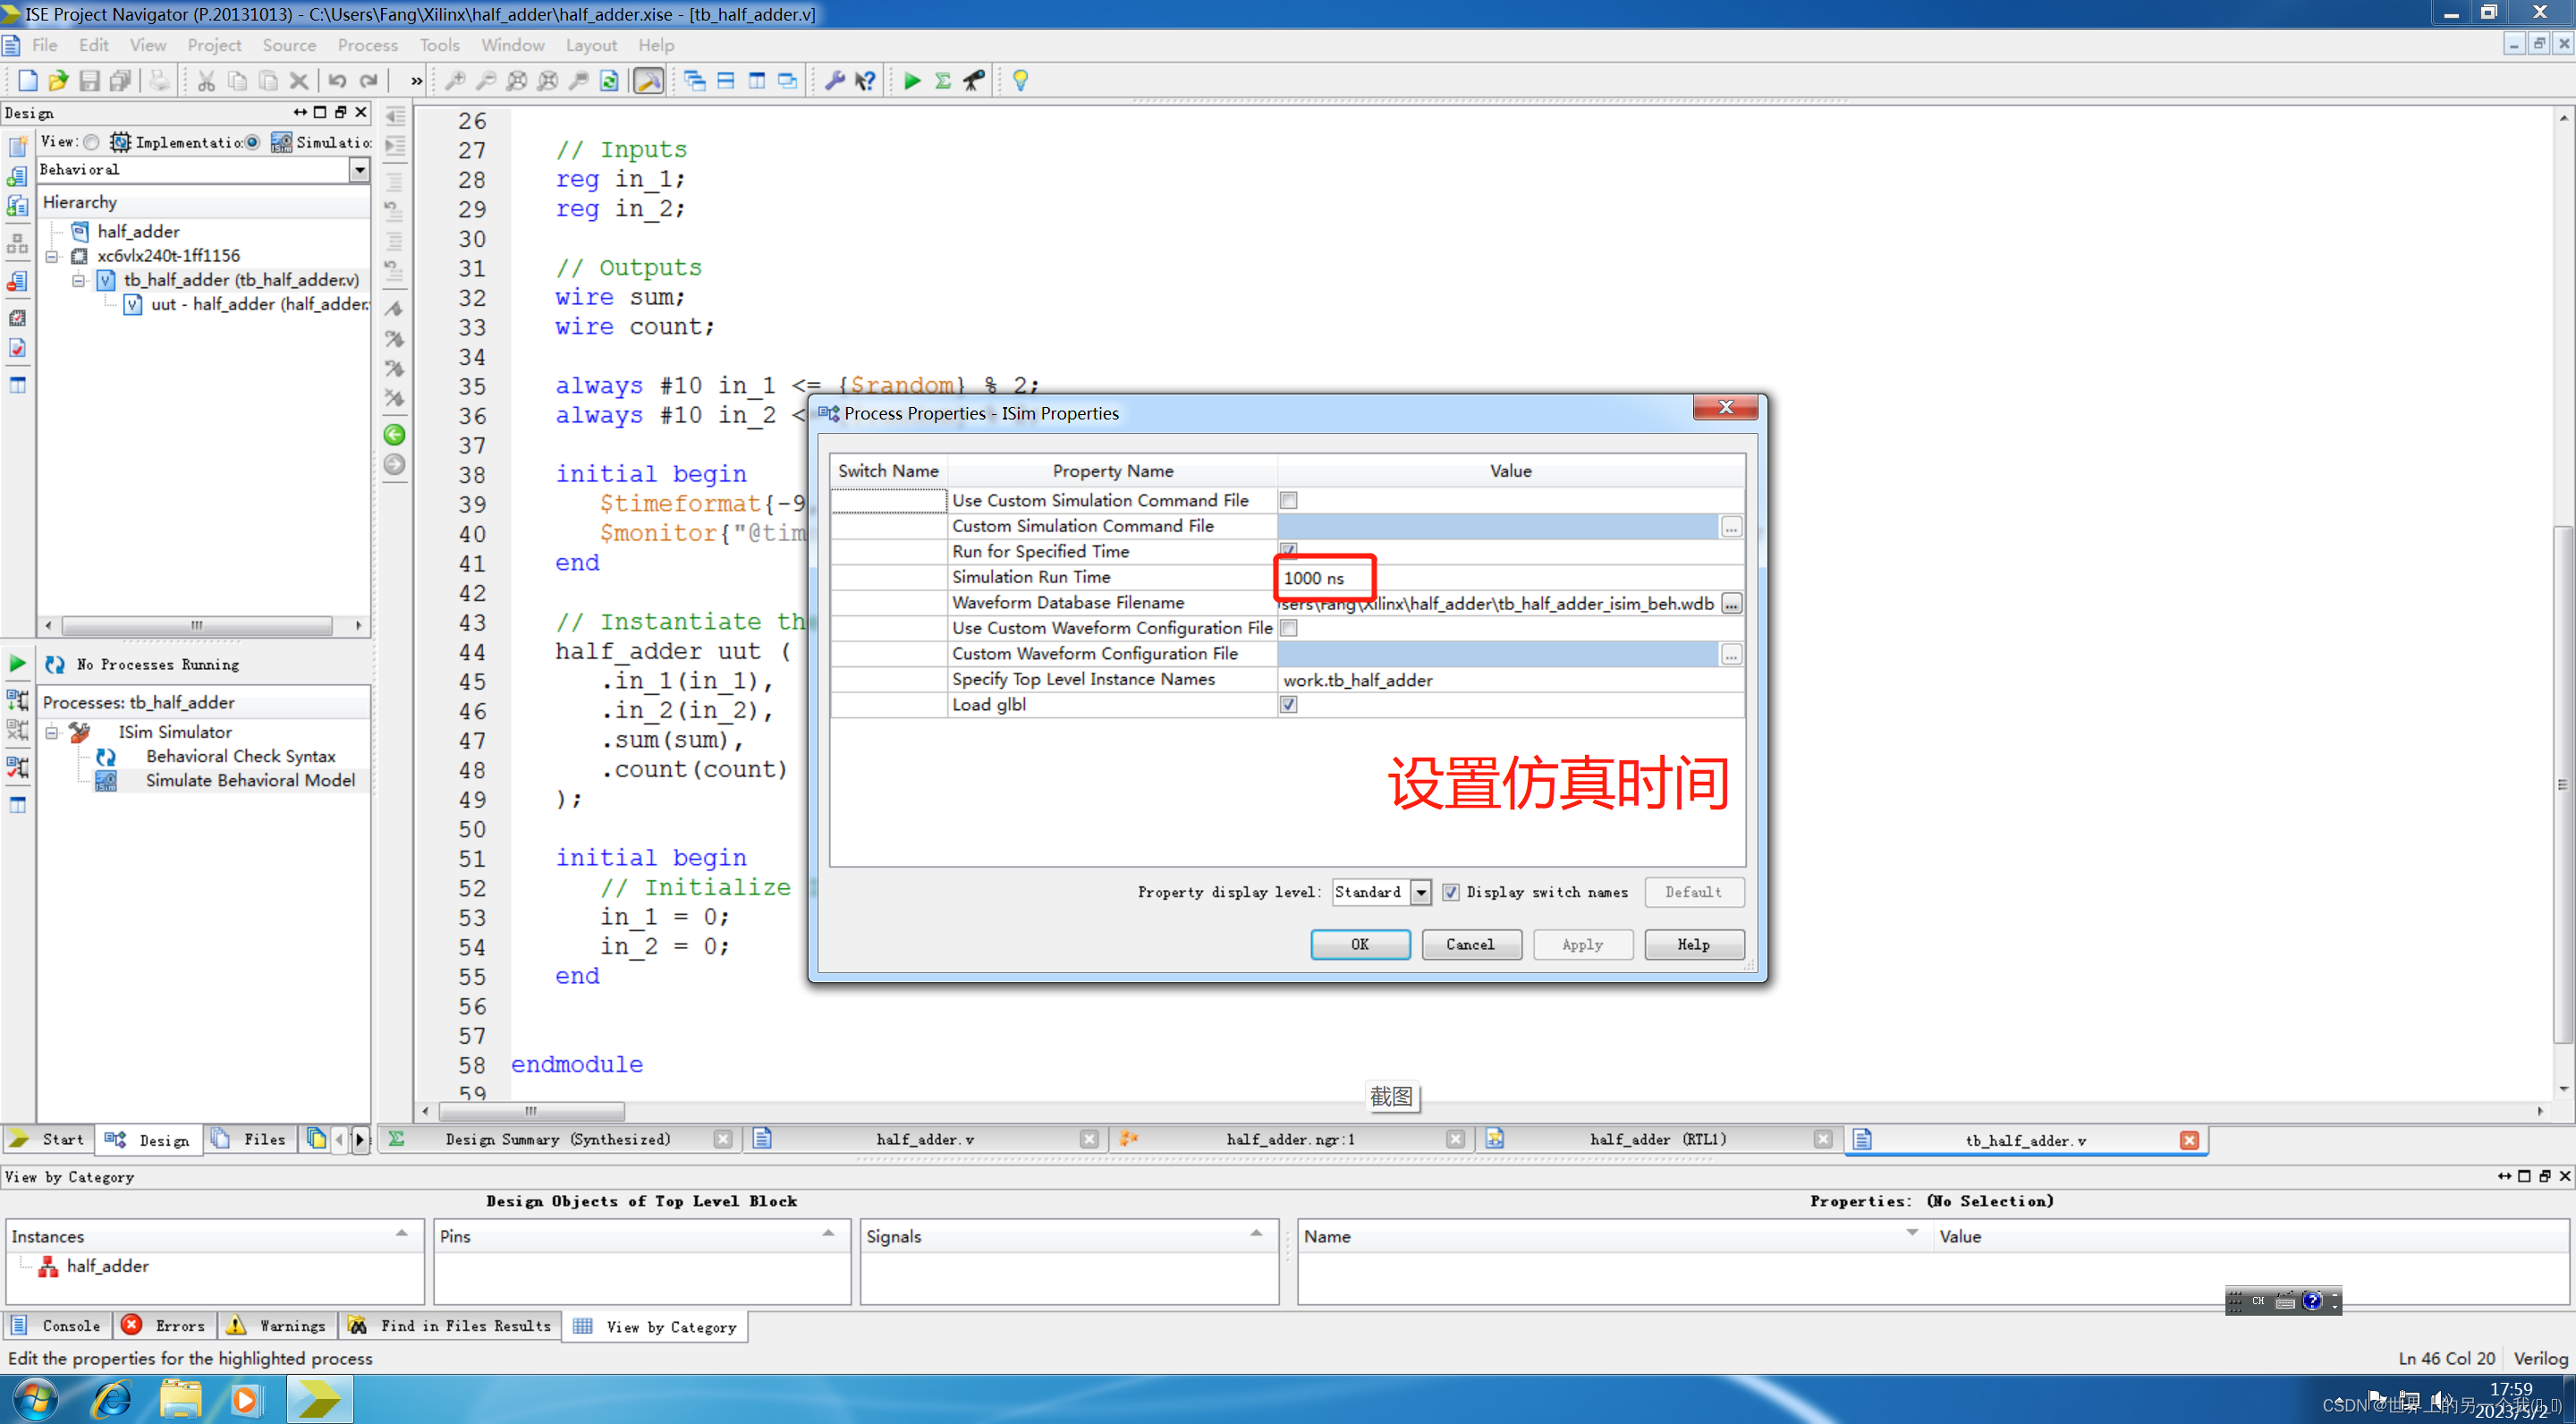Switch to the half_adder.v editor tab

924,1139
